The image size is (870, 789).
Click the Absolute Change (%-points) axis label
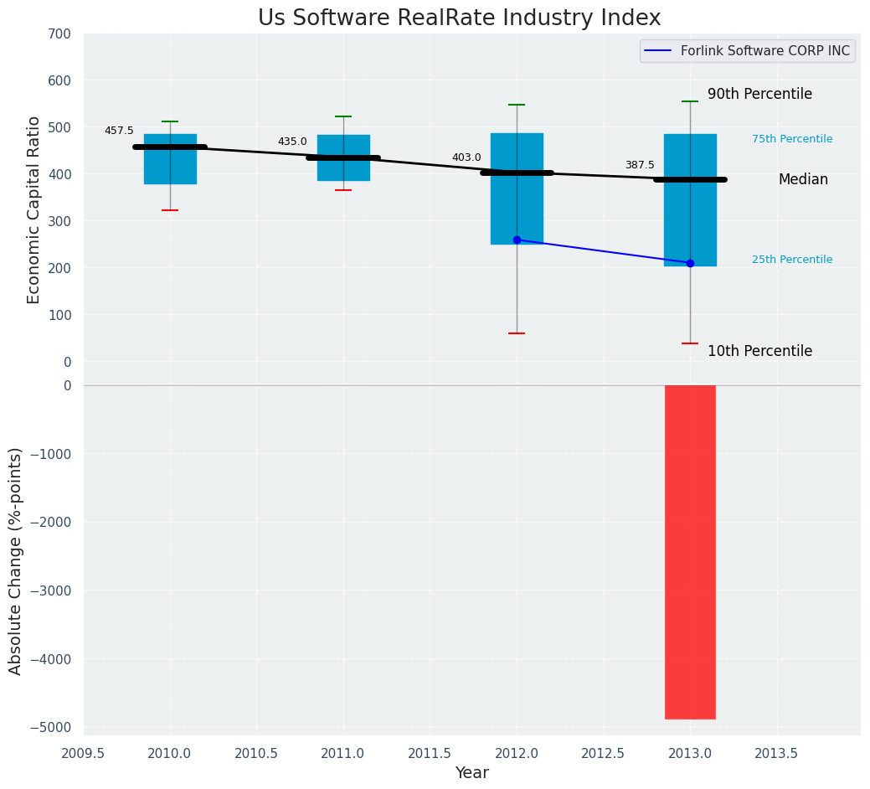pos(15,561)
